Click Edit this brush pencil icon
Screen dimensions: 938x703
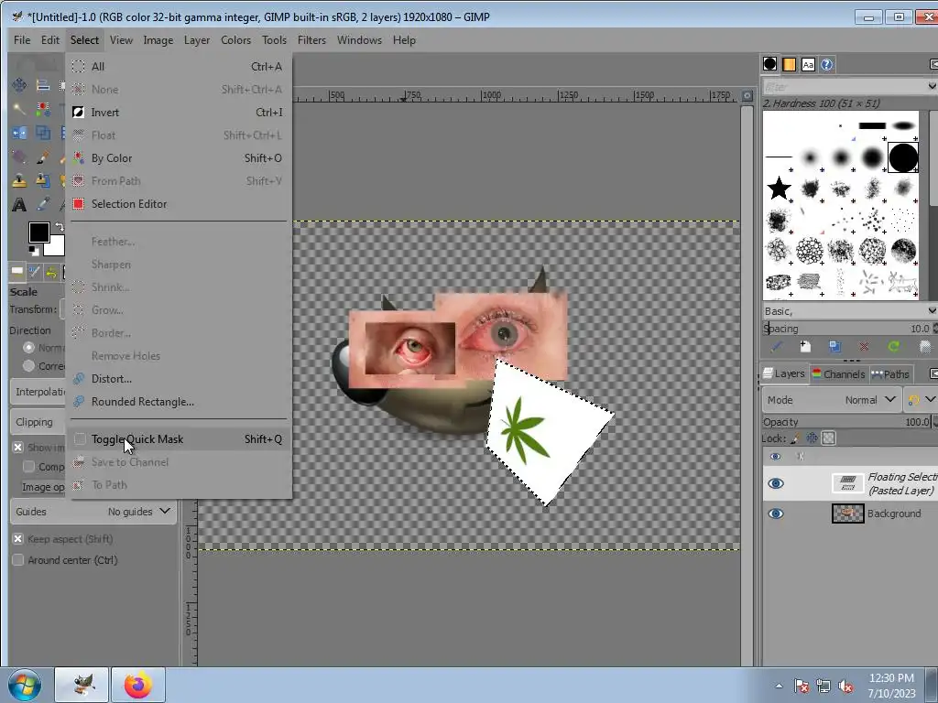coord(777,347)
